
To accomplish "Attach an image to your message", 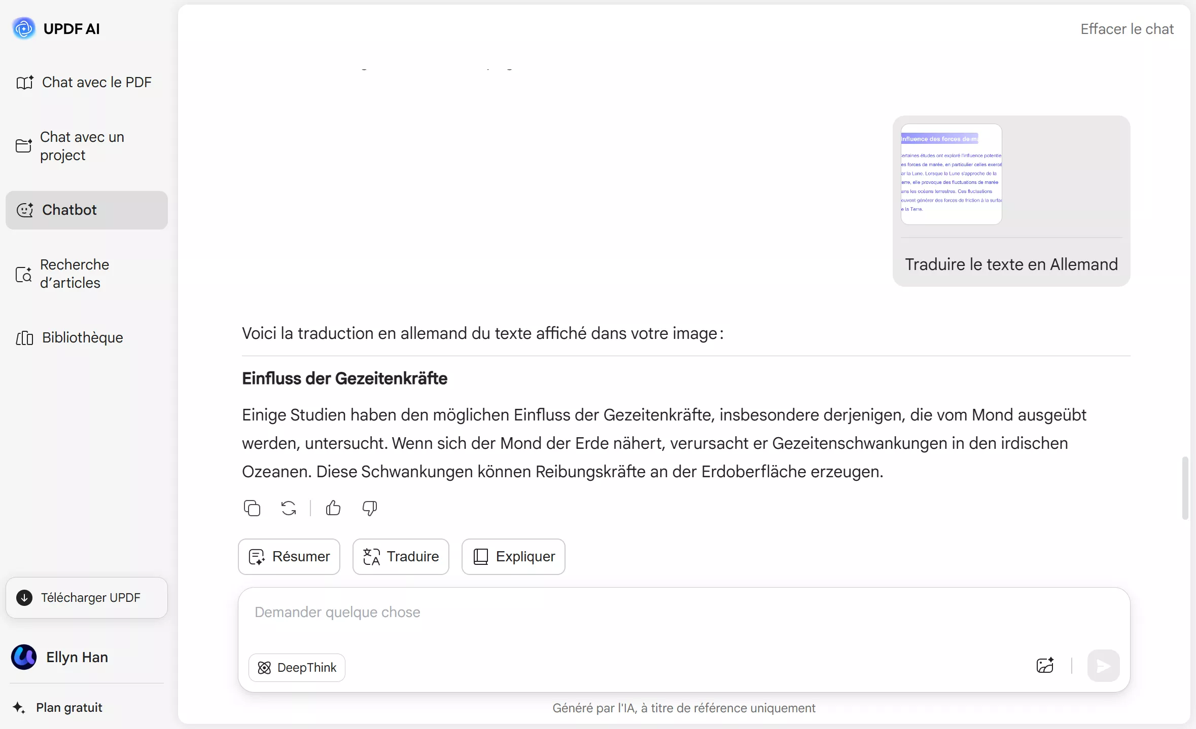I will [1044, 666].
